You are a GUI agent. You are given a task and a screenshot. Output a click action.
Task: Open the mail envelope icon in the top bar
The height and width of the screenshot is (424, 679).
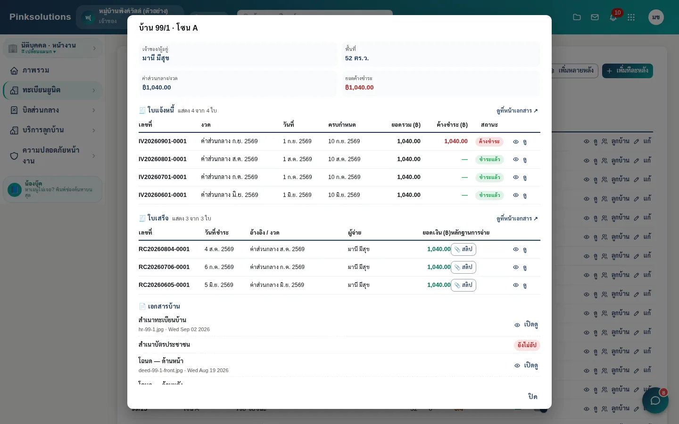595,17
